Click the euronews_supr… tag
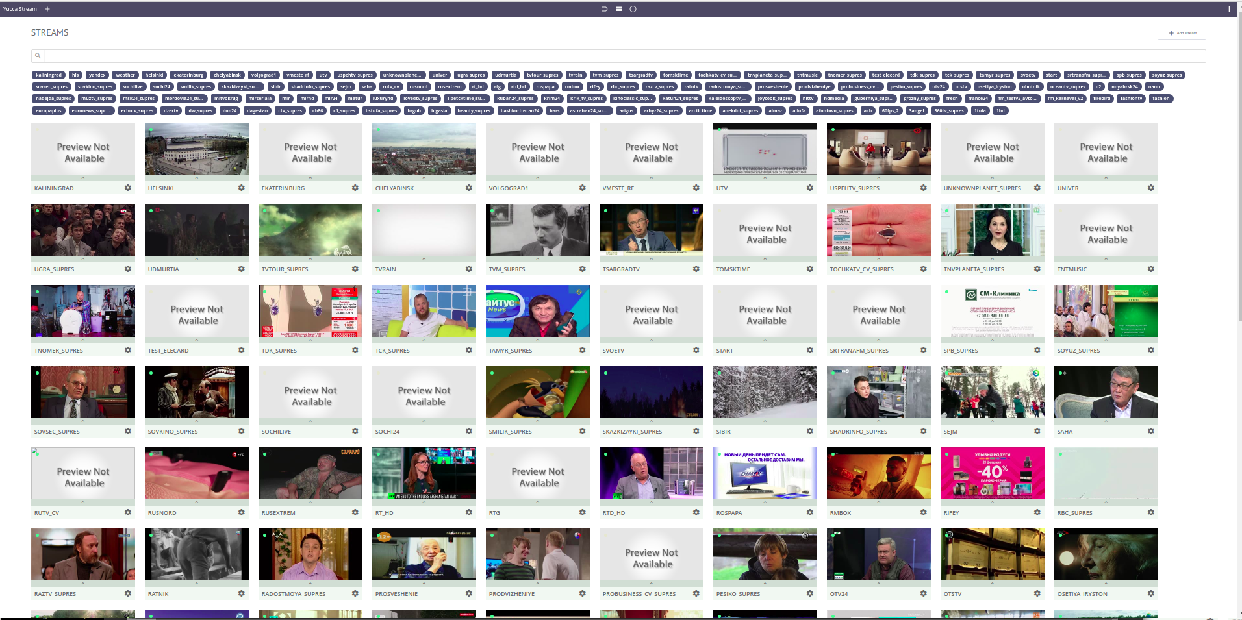This screenshot has height=620, width=1242. click(x=90, y=111)
